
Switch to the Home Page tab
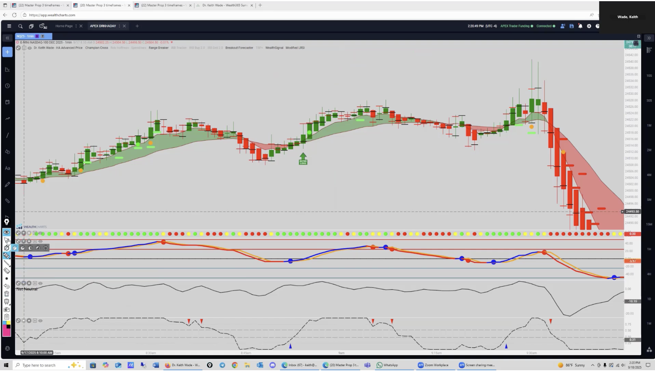pos(64,26)
